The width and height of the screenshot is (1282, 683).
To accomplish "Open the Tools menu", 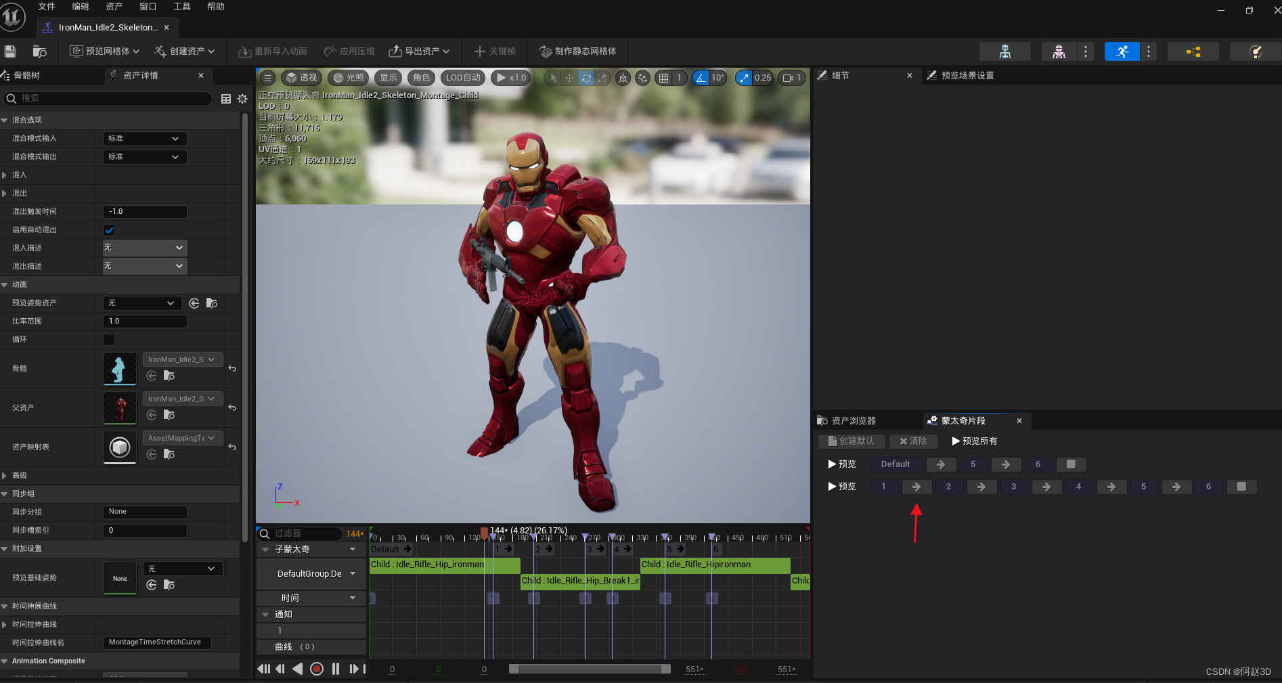I will pos(182,7).
